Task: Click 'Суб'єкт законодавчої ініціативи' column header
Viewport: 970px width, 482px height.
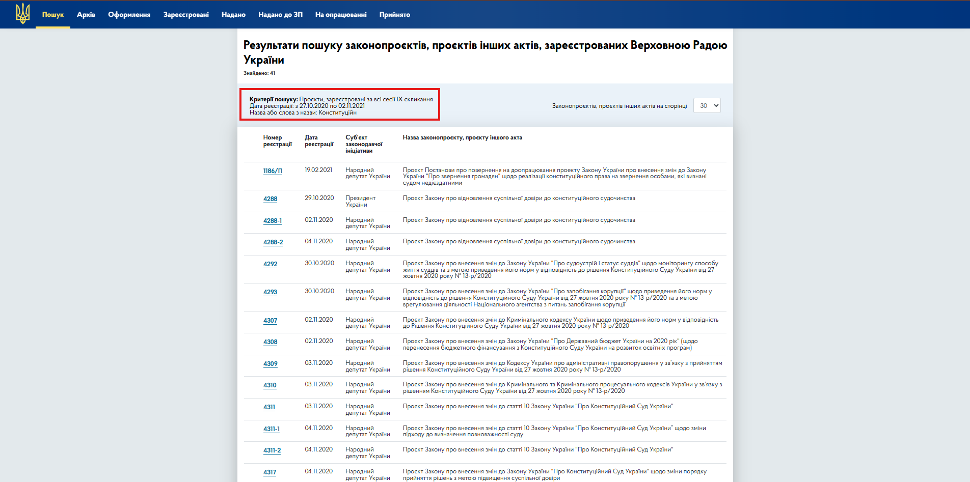Action: point(364,144)
